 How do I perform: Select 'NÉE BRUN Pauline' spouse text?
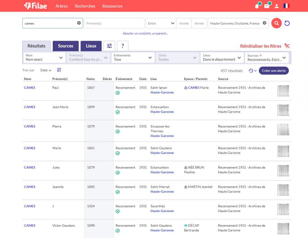tap(194, 170)
